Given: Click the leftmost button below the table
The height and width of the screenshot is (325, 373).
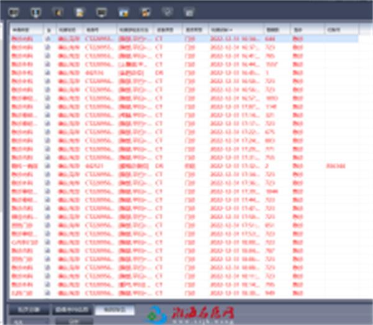Looking at the screenshot, I should coord(28,309).
